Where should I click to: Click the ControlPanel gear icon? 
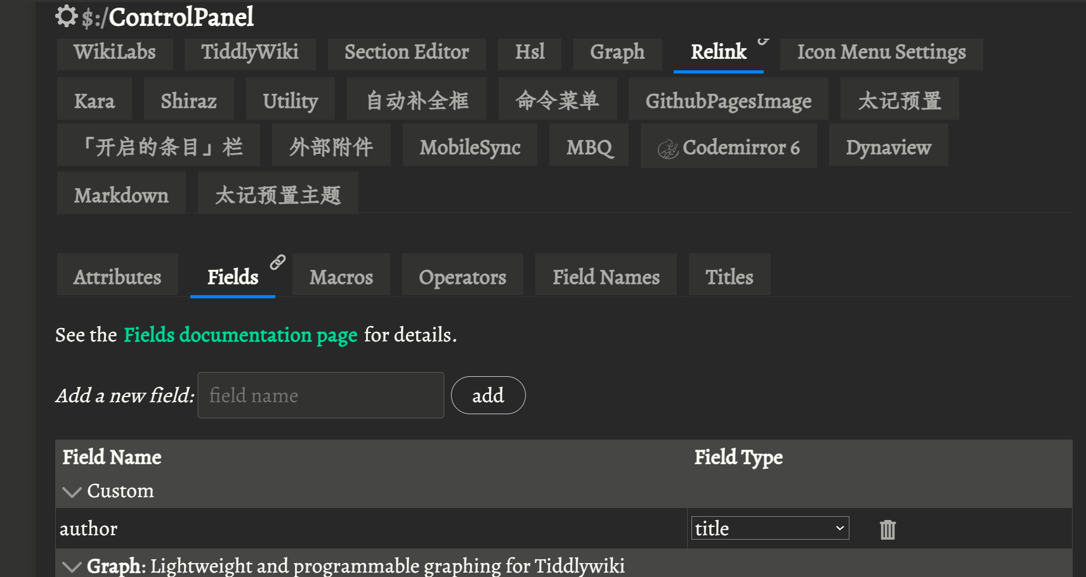tap(66, 16)
